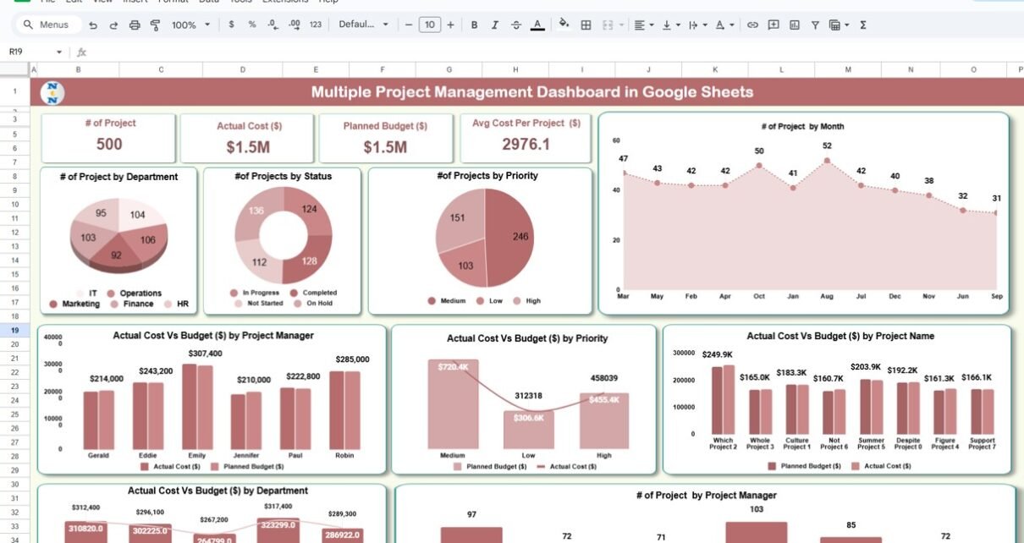Activate the Paint format roller tool
This screenshot has height=543, width=1024.
[x=155, y=25]
